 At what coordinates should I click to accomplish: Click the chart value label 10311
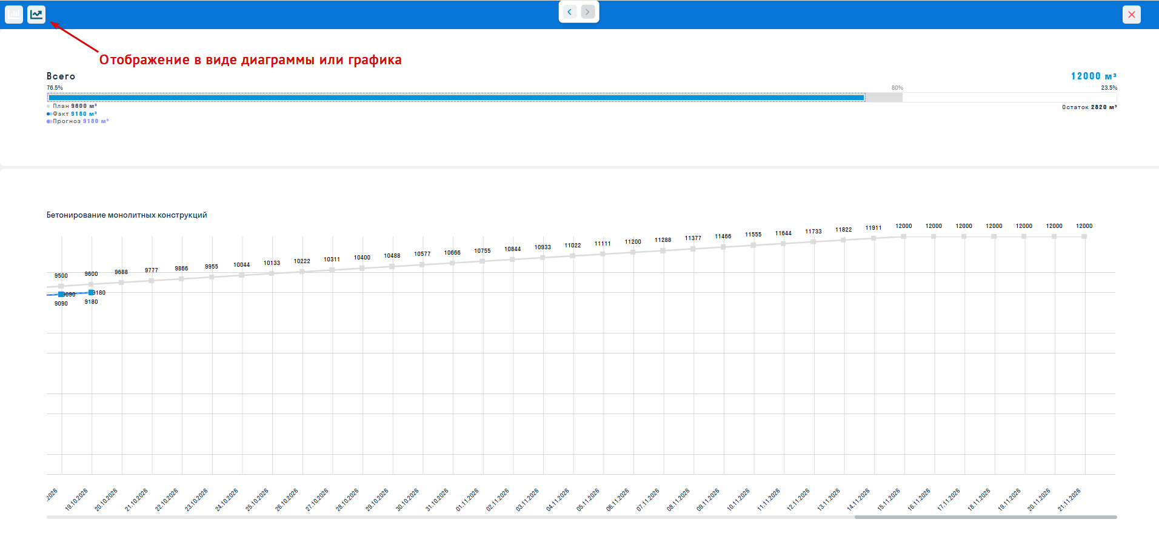coord(332,260)
